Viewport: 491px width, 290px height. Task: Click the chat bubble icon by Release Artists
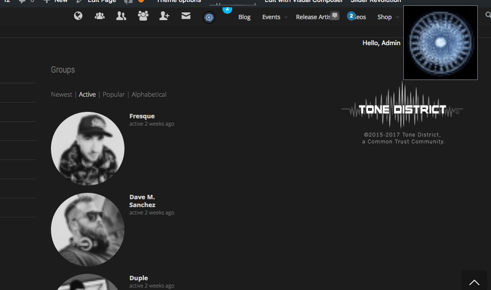click(x=335, y=15)
